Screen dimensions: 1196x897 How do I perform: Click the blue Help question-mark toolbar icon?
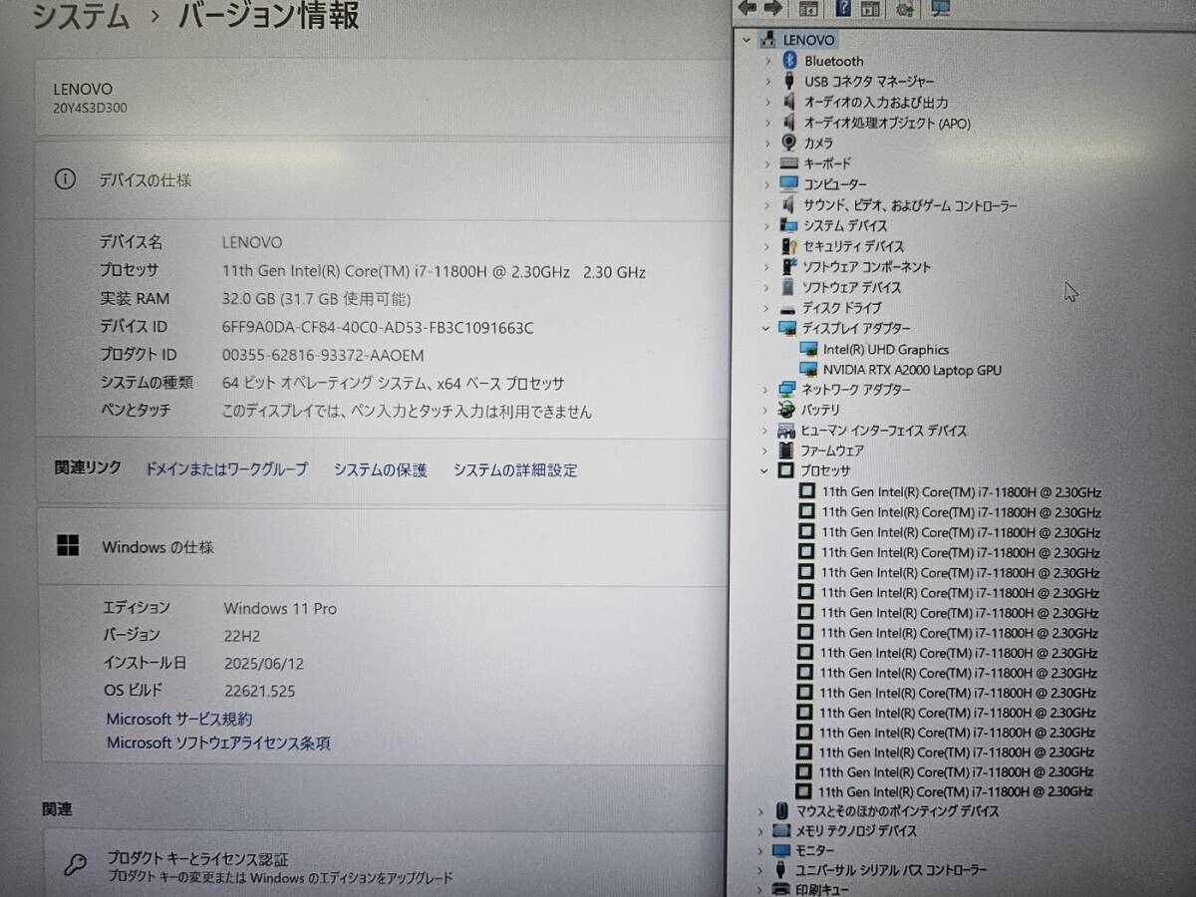point(843,8)
